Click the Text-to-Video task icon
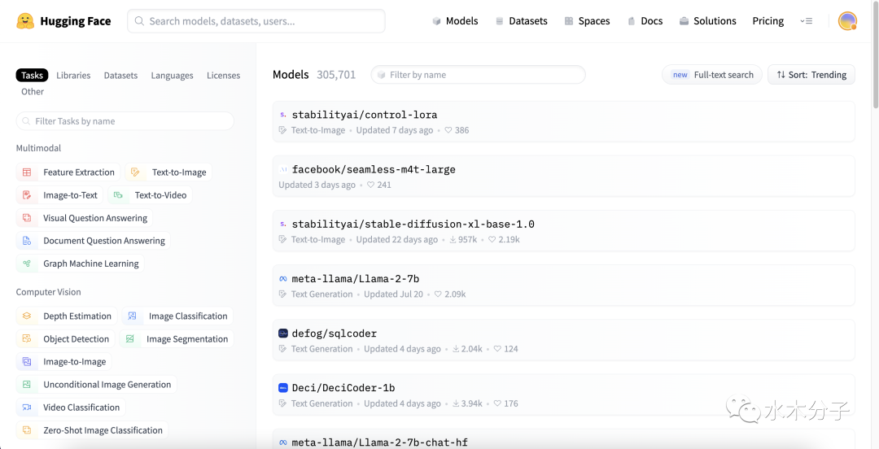The height and width of the screenshot is (449, 879). click(x=118, y=195)
